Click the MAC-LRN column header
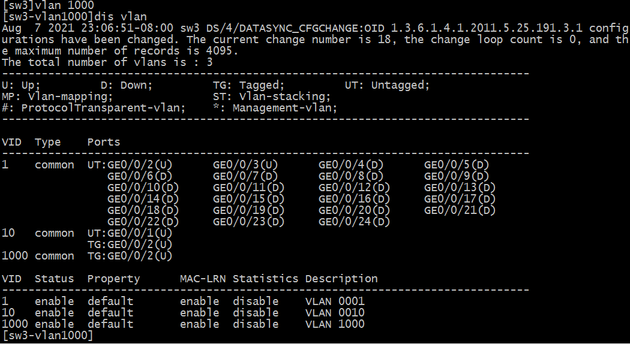630x344 pixels. tap(203, 279)
